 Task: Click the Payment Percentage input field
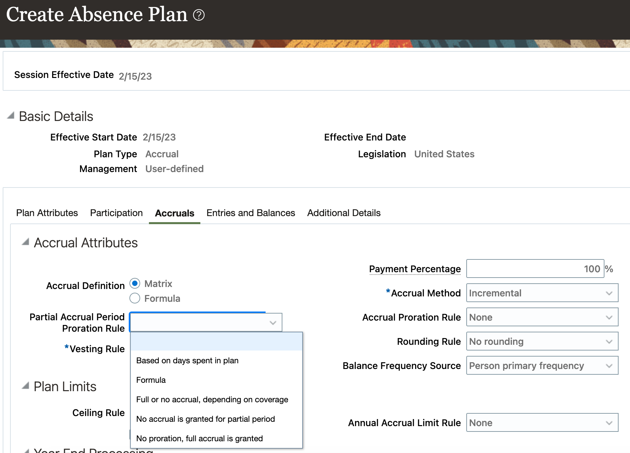[x=535, y=269]
